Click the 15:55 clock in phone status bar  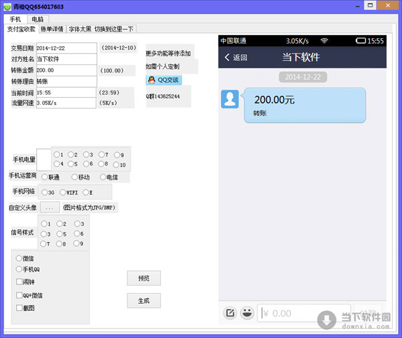pos(376,41)
